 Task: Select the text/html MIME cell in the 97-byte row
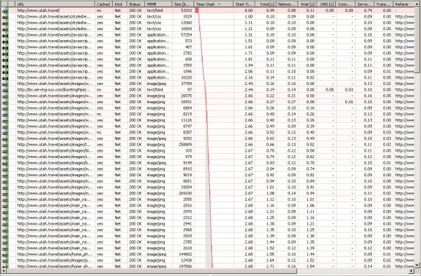pos(159,90)
